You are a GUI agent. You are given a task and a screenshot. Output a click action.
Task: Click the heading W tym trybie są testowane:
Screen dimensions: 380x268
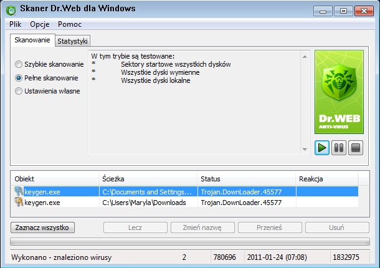(133, 56)
